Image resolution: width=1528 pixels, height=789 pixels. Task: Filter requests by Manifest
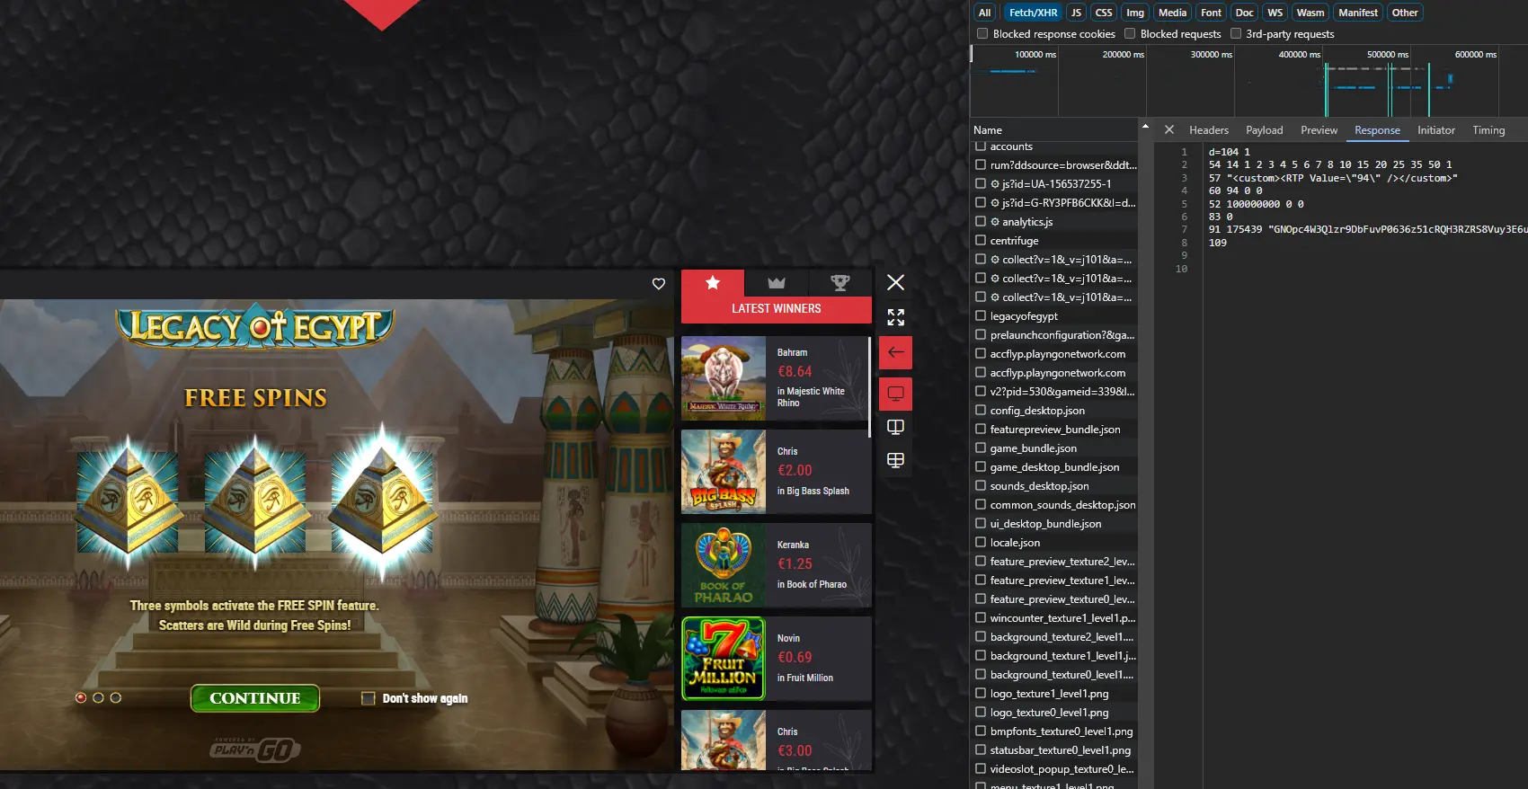click(x=1357, y=13)
